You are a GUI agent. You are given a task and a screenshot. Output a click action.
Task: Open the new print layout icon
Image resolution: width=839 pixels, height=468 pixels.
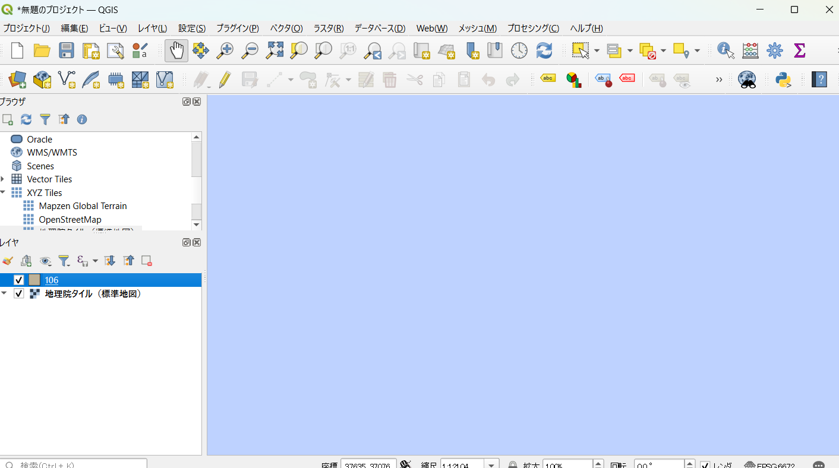click(x=91, y=50)
